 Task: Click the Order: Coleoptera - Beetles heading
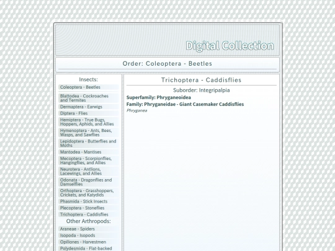coord(167,64)
